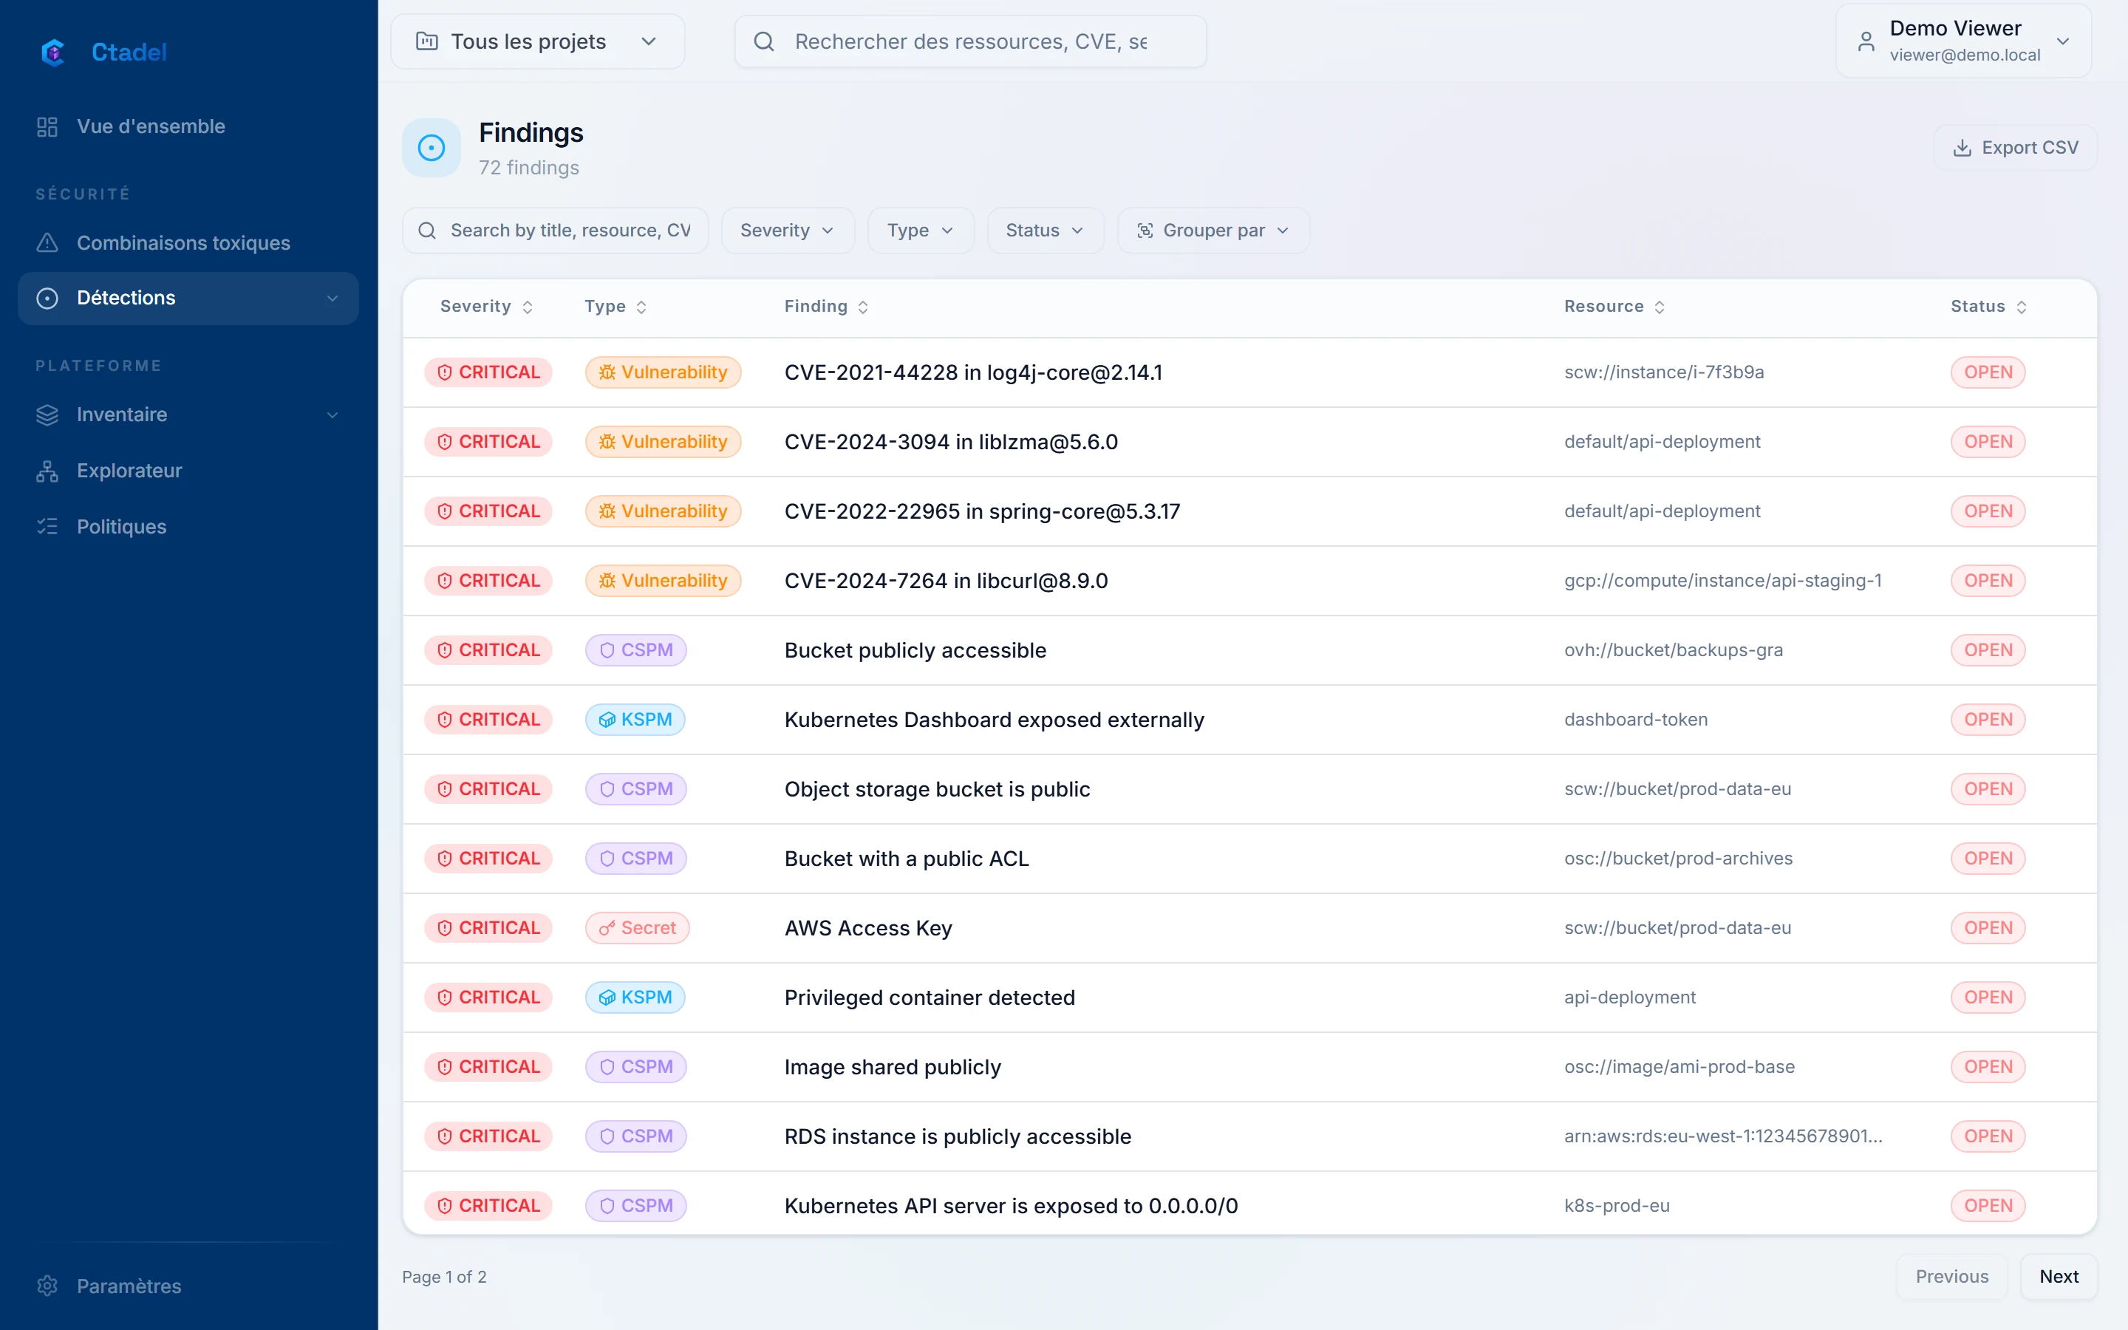The height and width of the screenshot is (1330, 2128).
Task: Open Paramètres in the sidebar
Action: (x=187, y=1285)
